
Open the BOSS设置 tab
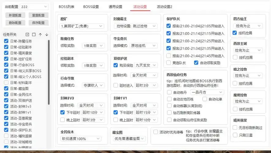click(91, 7)
